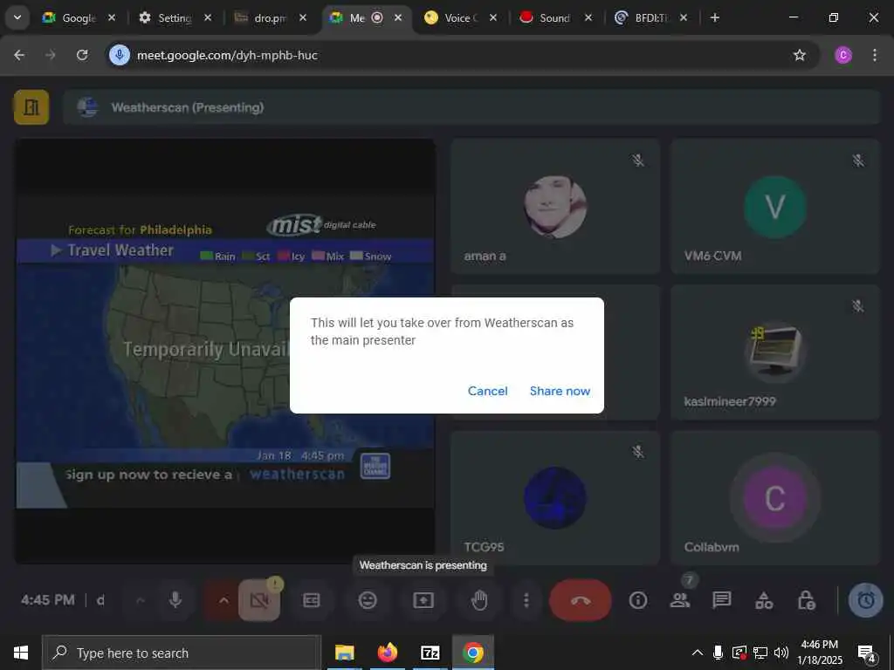Open the network tray icon

tap(760, 653)
